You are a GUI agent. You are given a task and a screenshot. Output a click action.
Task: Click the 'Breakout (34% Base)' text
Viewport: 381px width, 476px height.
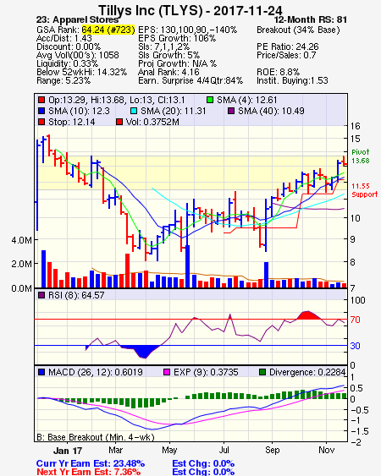point(298,30)
